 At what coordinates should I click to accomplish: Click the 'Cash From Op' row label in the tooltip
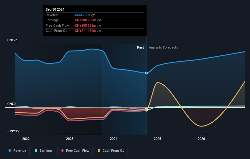(x=56, y=31)
